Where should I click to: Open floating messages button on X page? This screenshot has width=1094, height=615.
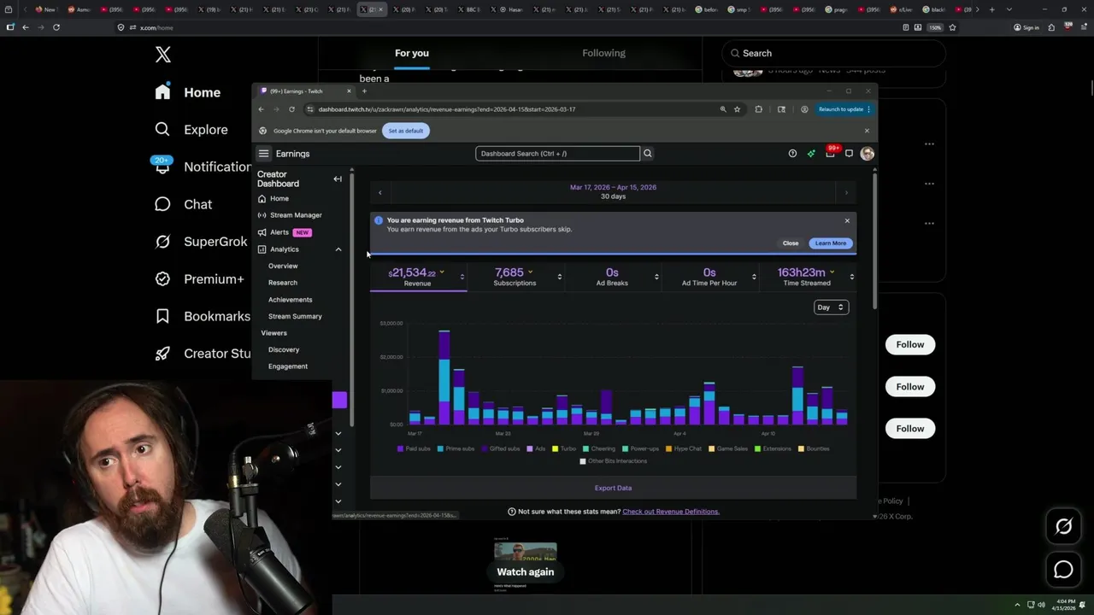(1063, 570)
